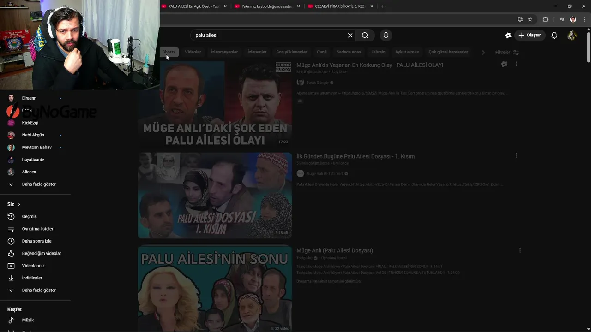
Task: Open the notifications bell
Action: coord(555,36)
